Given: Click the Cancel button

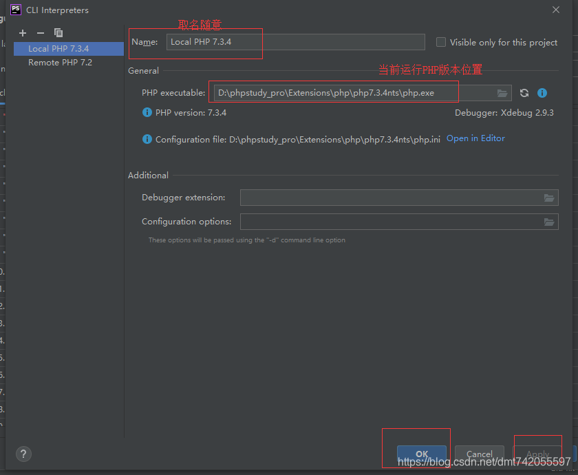Looking at the screenshot, I should click(x=479, y=454).
